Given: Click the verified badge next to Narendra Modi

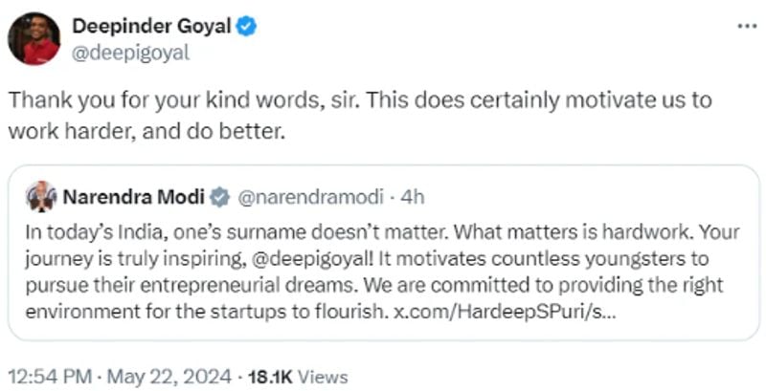Looking at the screenshot, I should (x=220, y=198).
